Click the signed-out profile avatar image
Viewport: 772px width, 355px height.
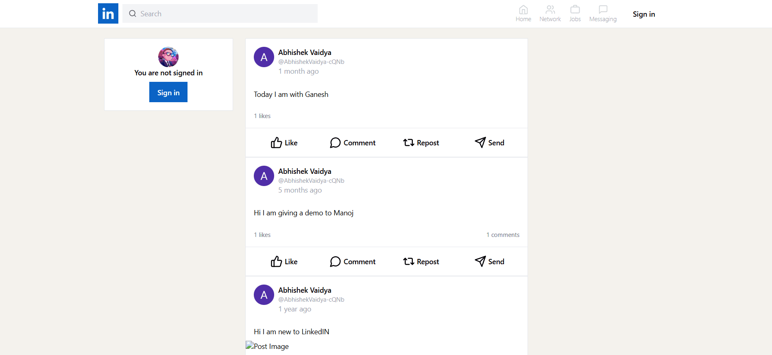(x=168, y=57)
